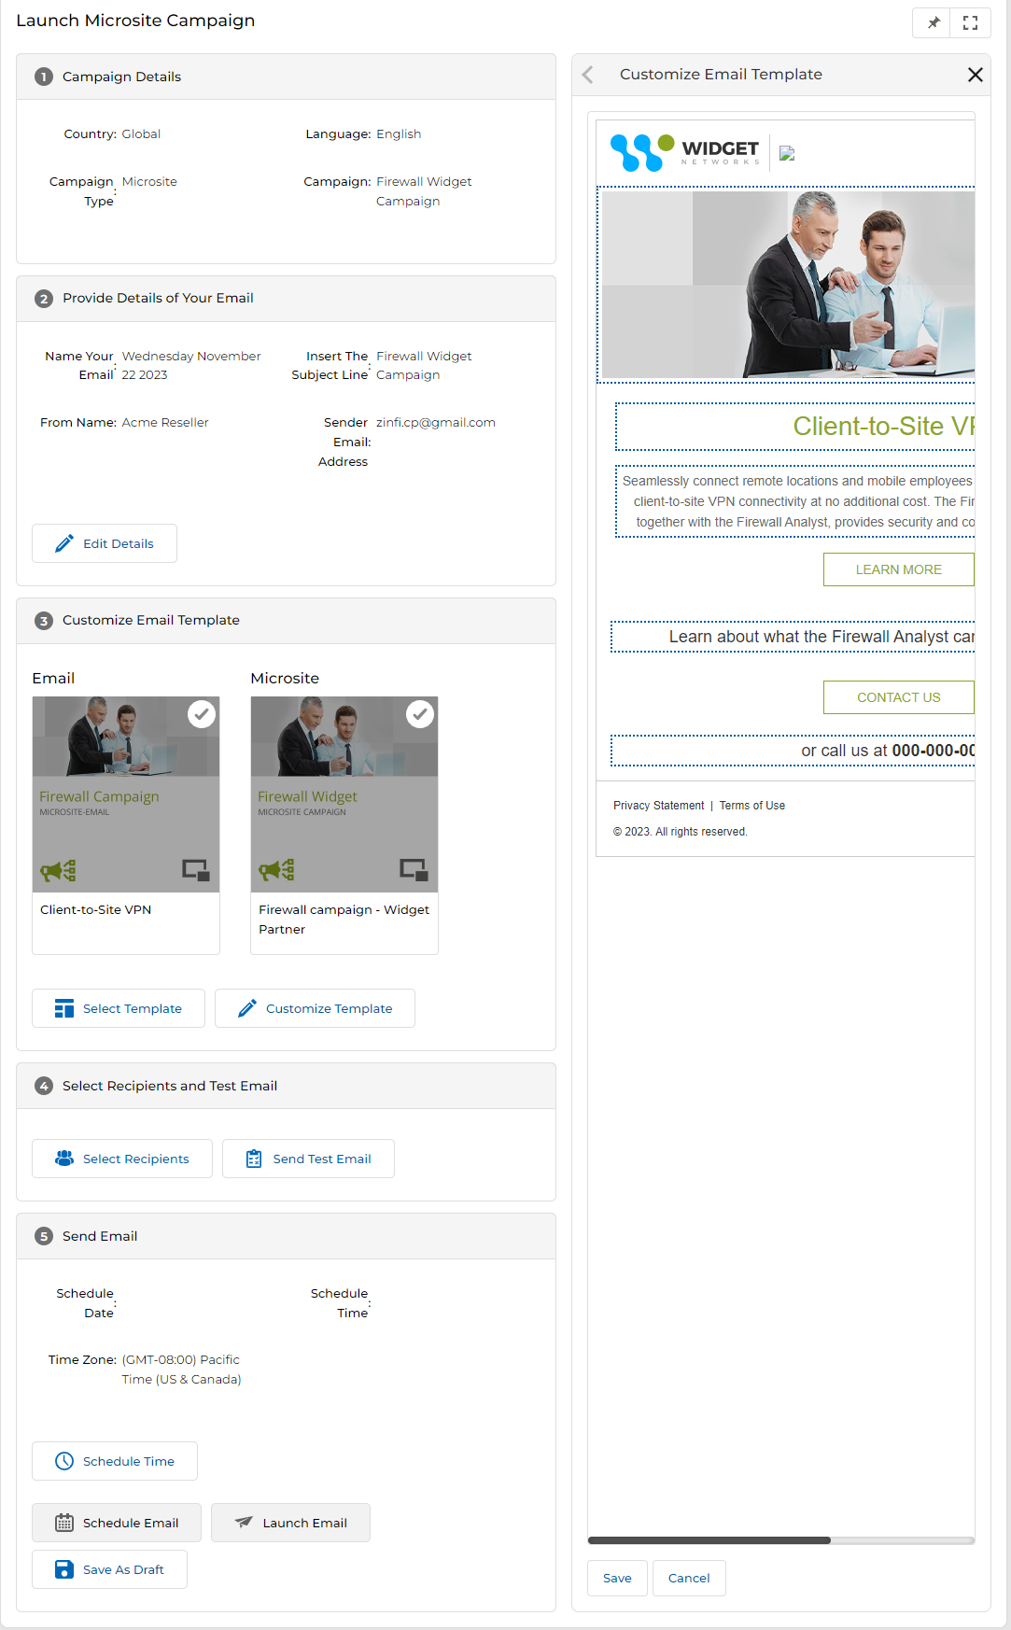Image resolution: width=1011 pixels, height=1630 pixels.
Task: Click CONTACT US button in email preview
Action: point(899,697)
